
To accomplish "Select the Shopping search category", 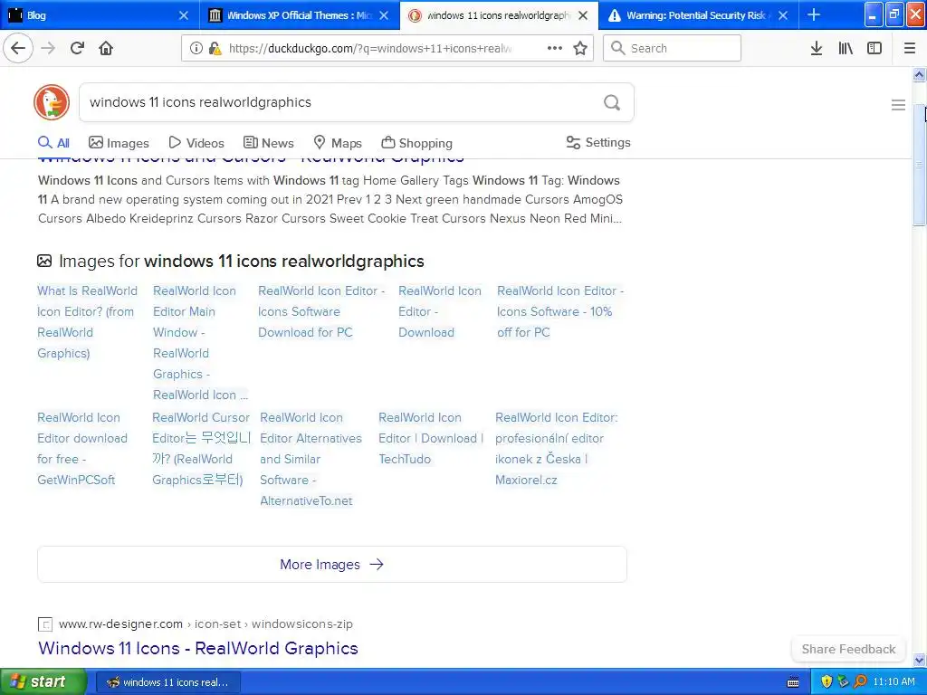I will 416,143.
